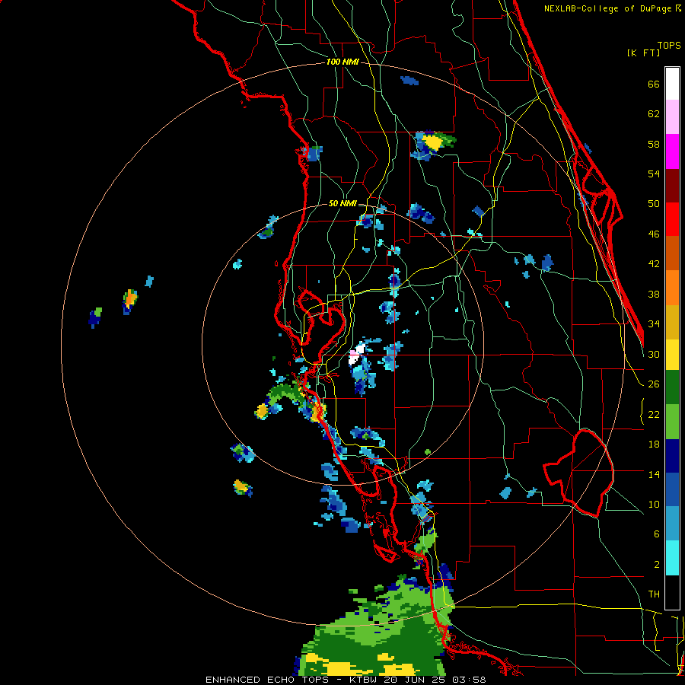Click legend value '6'
Screen dimensions: 685x685
tap(657, 534)
